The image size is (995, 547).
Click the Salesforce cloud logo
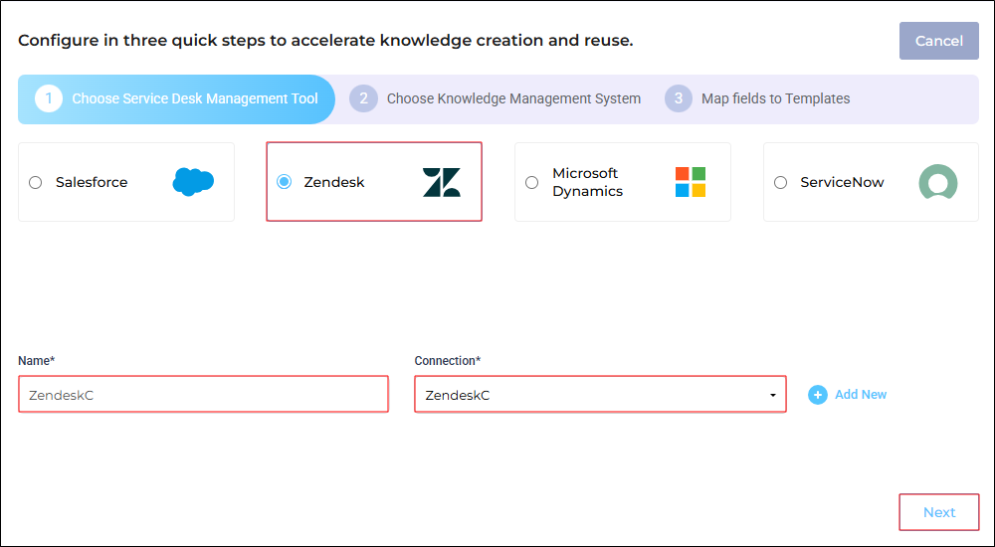click(193, 182)
